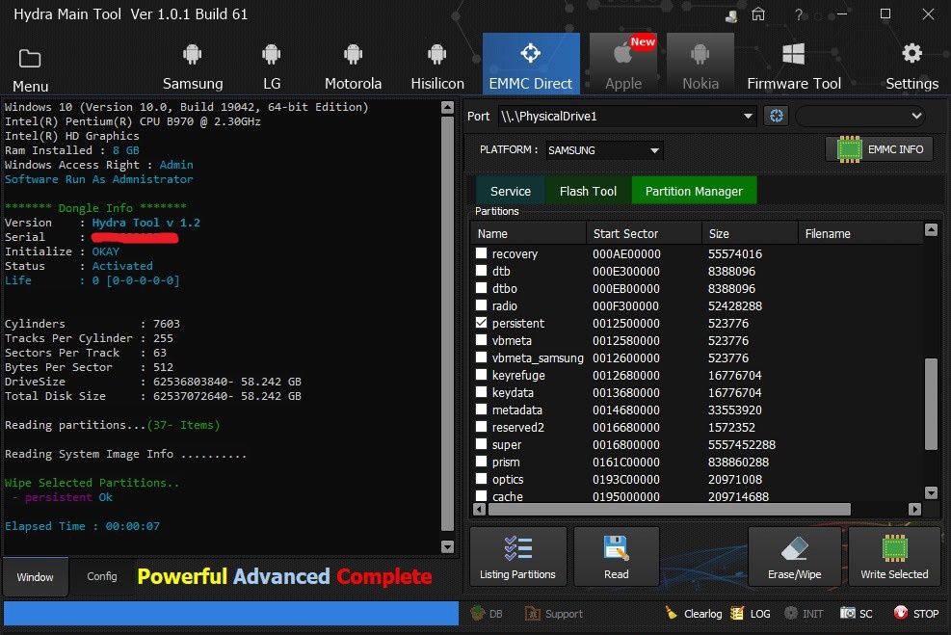Sort by the Start Sector column header
951x635 pixels.
(x=644, y=233)
